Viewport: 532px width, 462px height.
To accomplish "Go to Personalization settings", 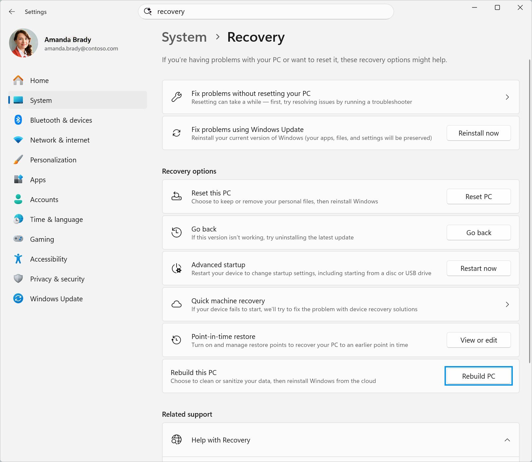I will click(78, 160).
